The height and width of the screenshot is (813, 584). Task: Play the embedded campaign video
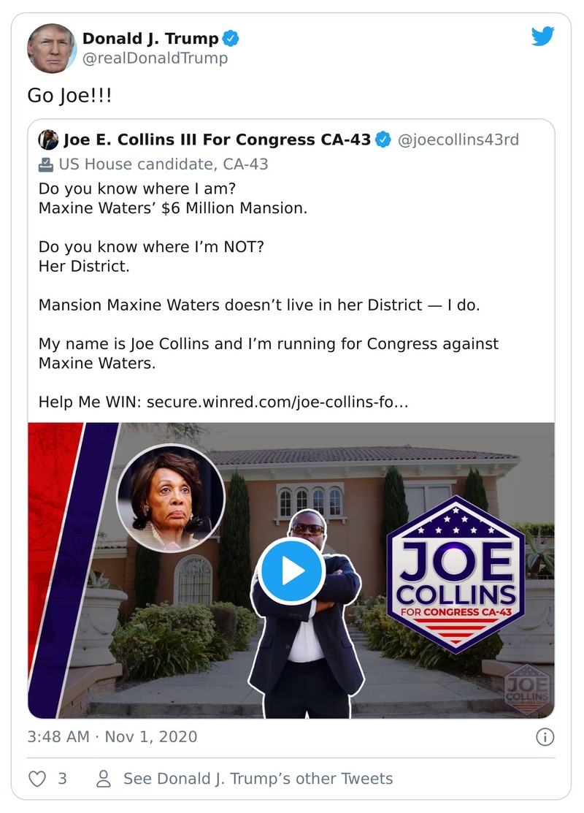click(291, 571)
